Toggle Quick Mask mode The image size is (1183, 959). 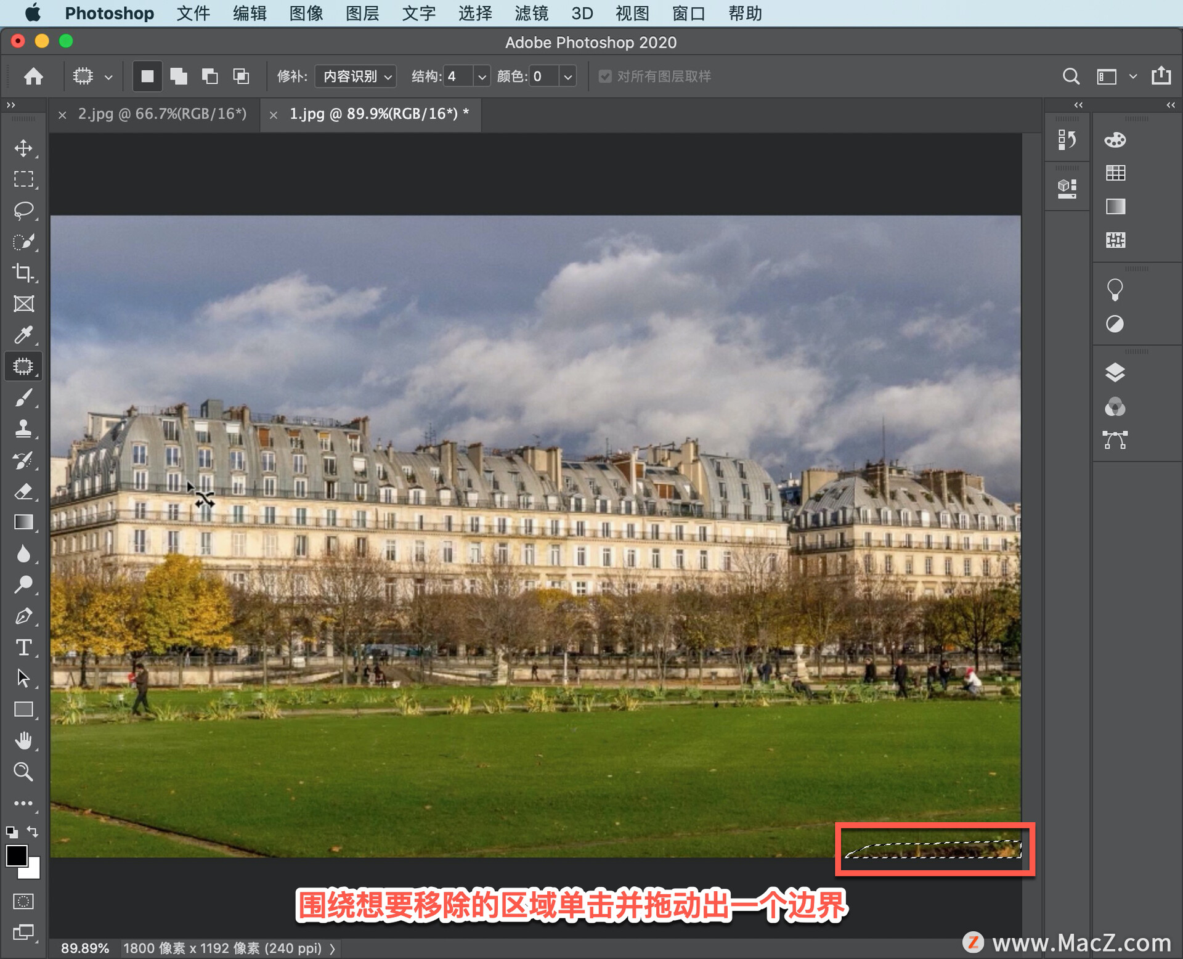click(23, 901)
